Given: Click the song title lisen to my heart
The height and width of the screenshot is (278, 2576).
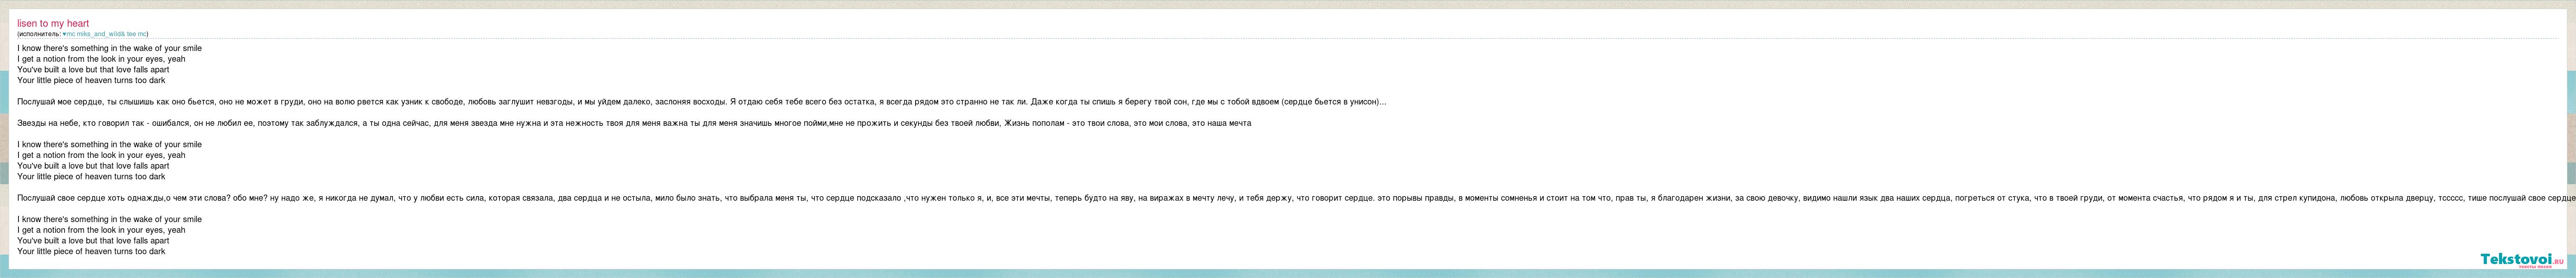Looking at the screenshot, I should pos(53,23).
